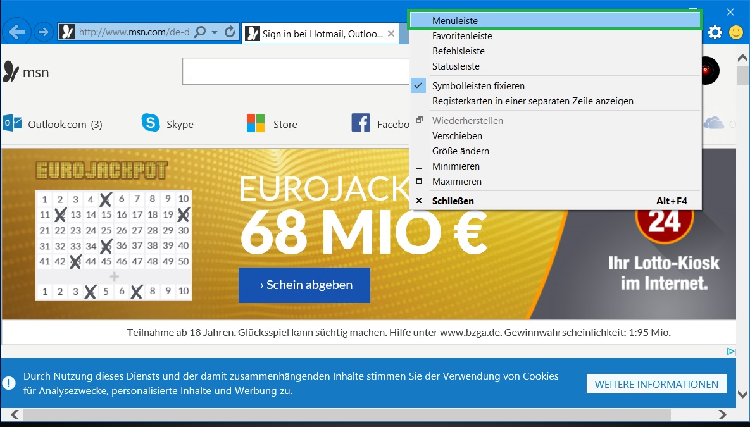Click the 68 MIO € banner headline
750x427 pixels.
363,233
